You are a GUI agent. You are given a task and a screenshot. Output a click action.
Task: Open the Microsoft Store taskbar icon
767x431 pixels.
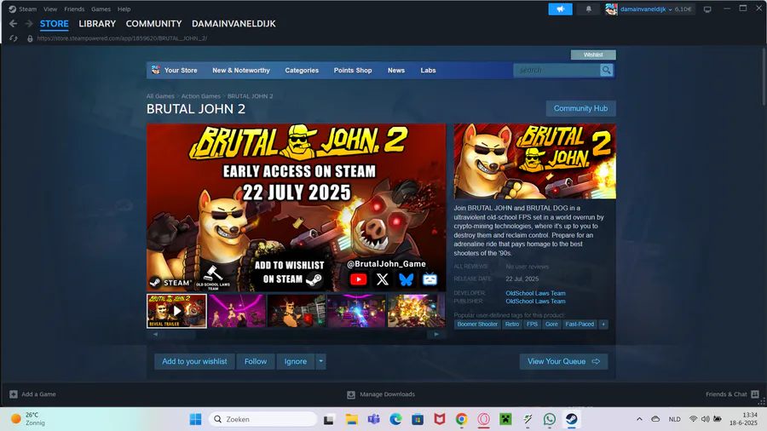click(x=418, y=419)
